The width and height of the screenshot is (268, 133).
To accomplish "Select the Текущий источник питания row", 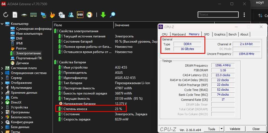I will 106,36.
